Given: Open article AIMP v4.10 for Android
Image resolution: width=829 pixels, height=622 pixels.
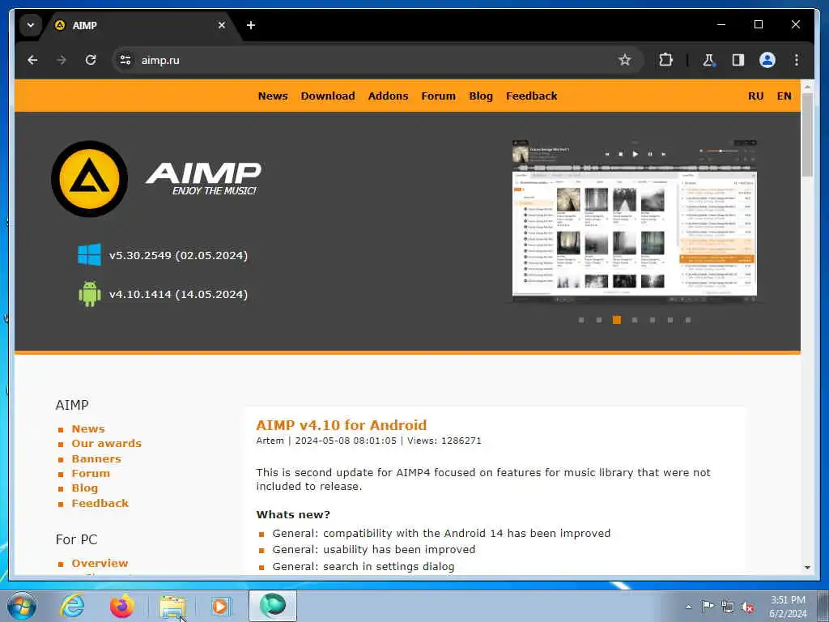Looking at the screenshot, I should coord(342,425).
